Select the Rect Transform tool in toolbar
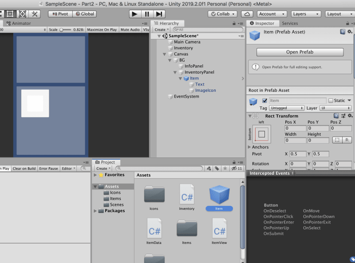Image resolution: width=355 pixels, height=263 pixels. (x=10, y=14)
